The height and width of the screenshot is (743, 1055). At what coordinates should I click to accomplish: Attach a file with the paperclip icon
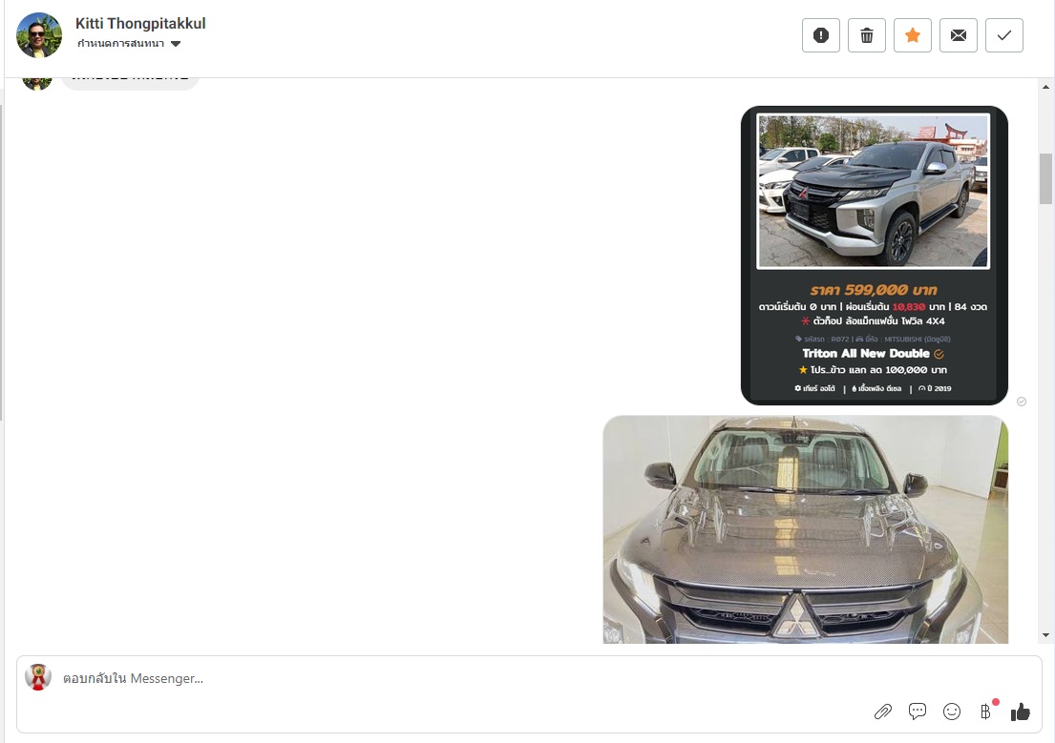click(883, 712)
